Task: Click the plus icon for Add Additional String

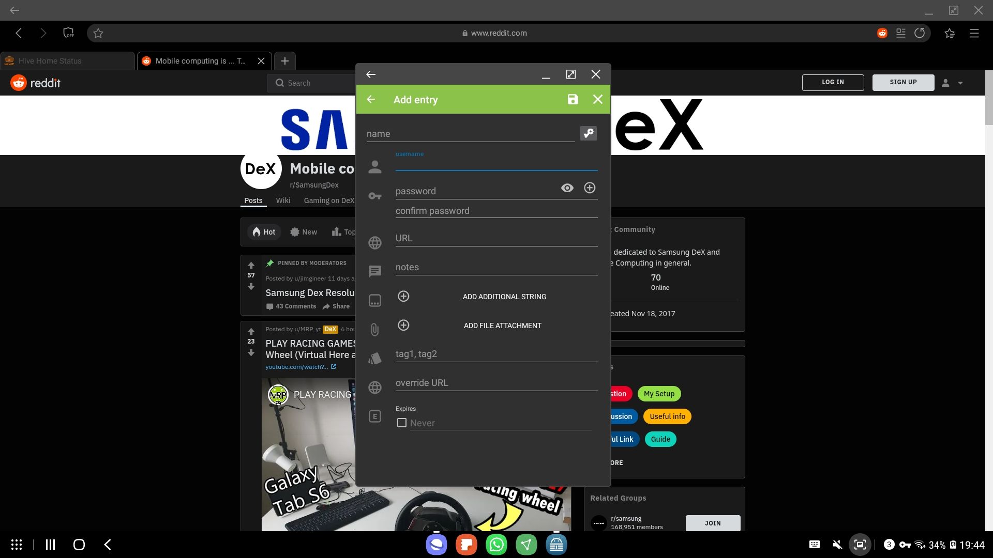Action: [403, 296]
